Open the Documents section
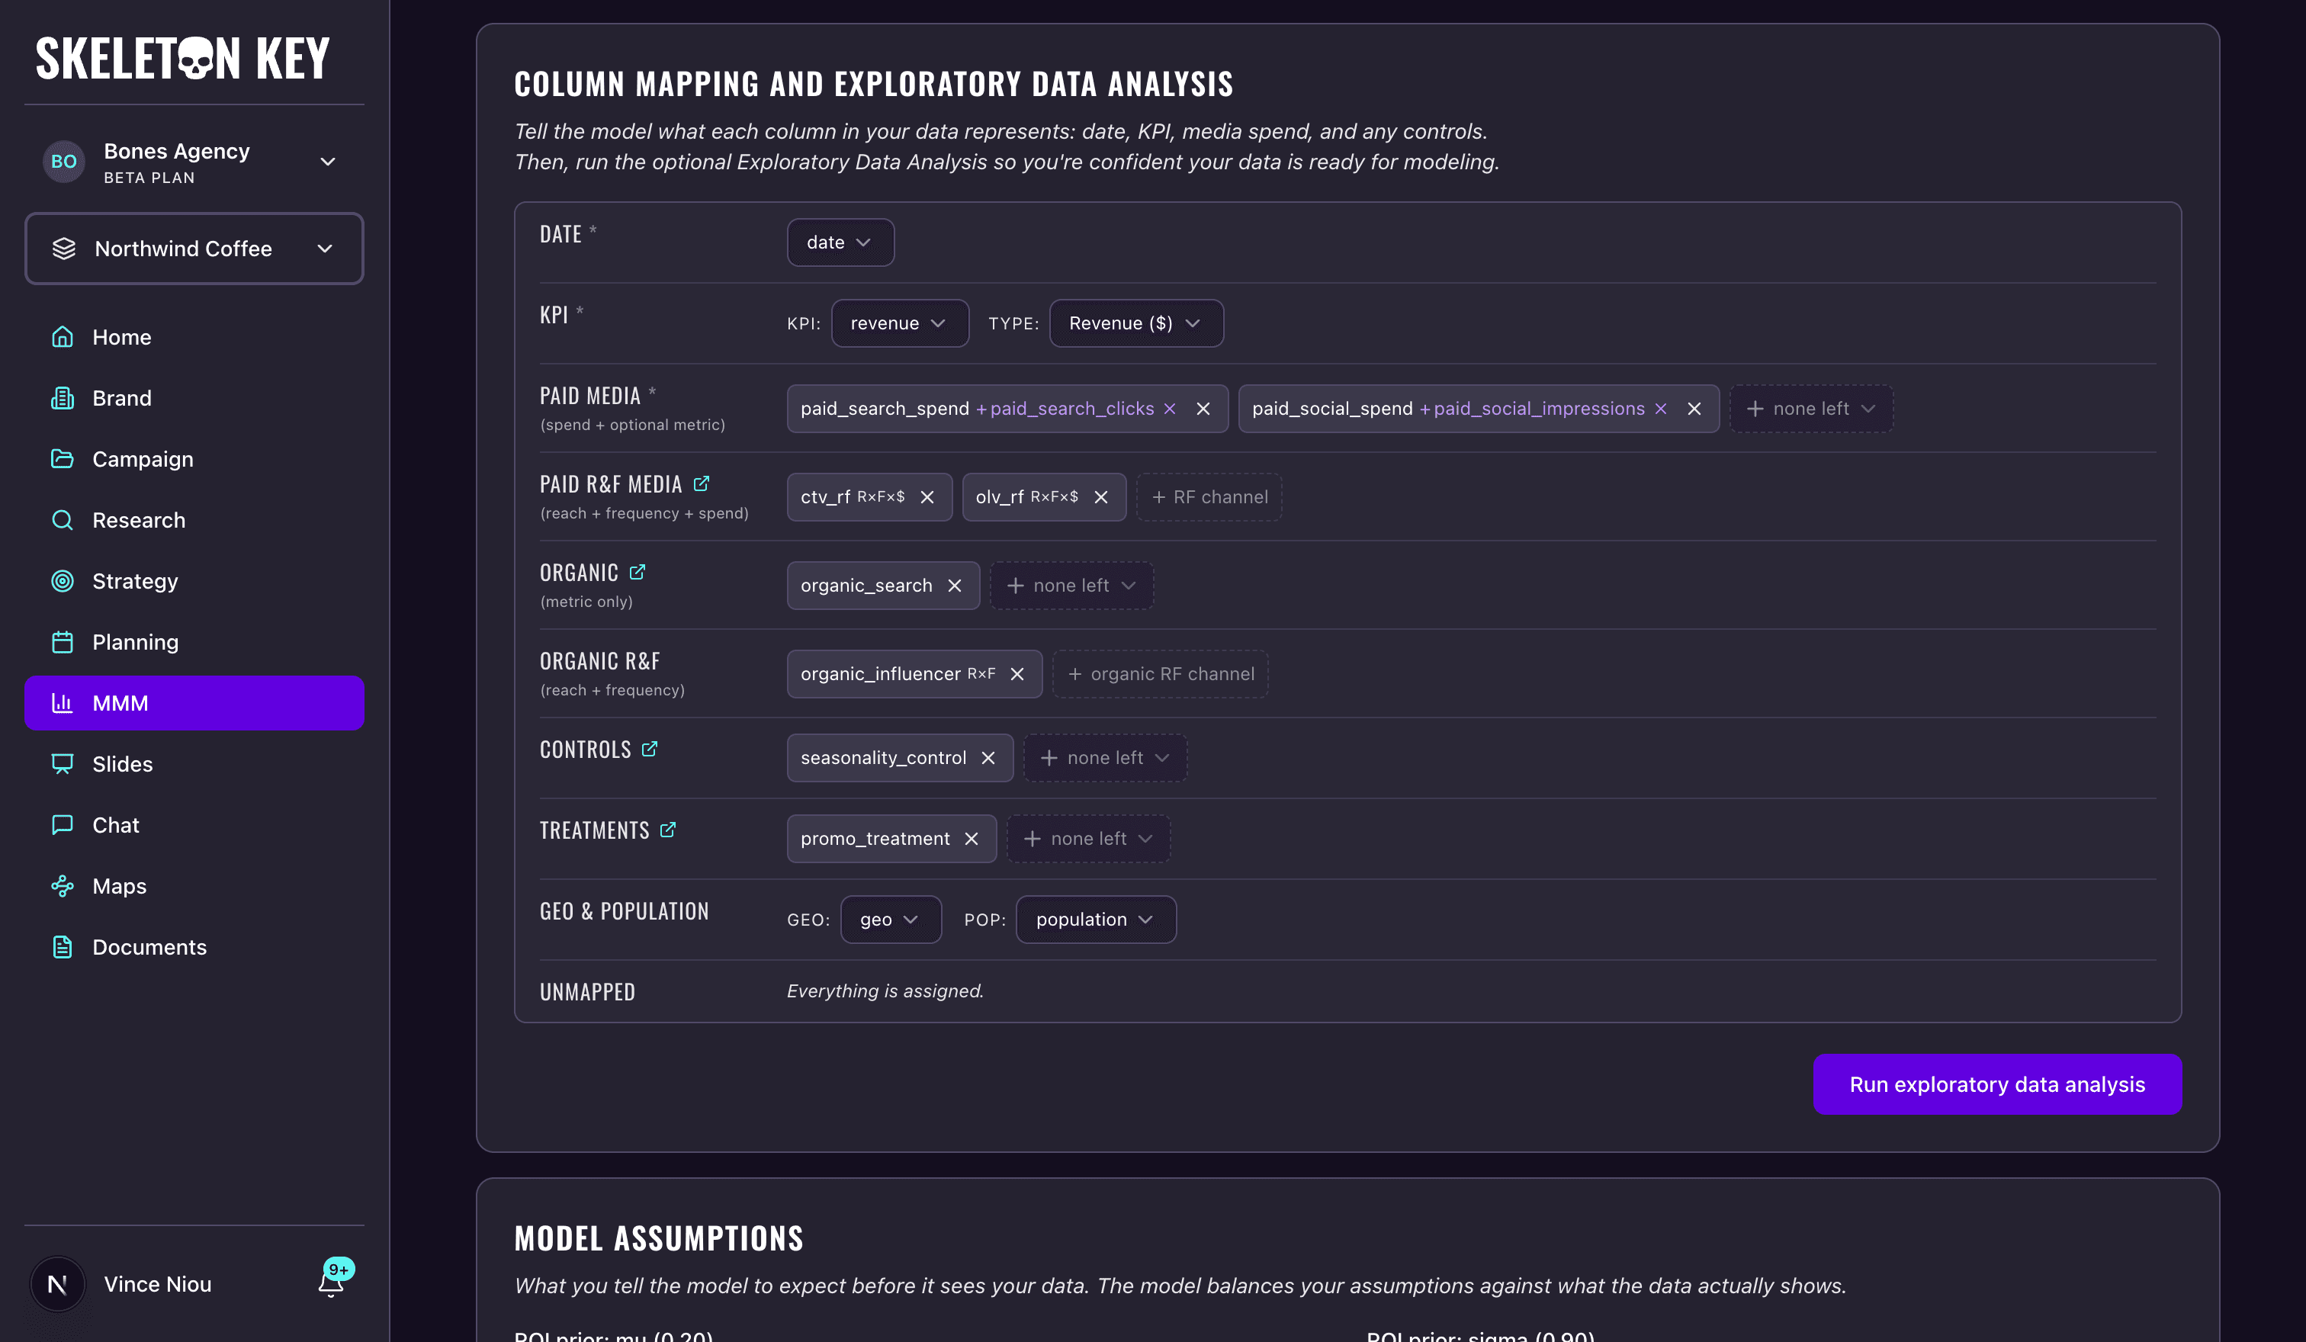 pos(194,947)
